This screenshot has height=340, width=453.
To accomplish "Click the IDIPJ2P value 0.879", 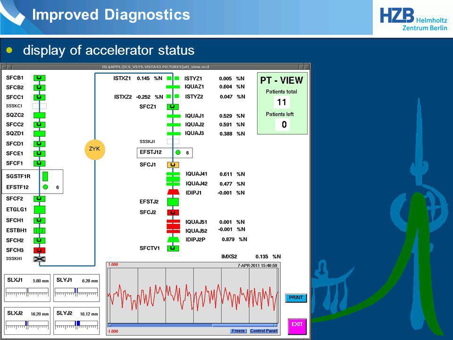I will (228, 239).
